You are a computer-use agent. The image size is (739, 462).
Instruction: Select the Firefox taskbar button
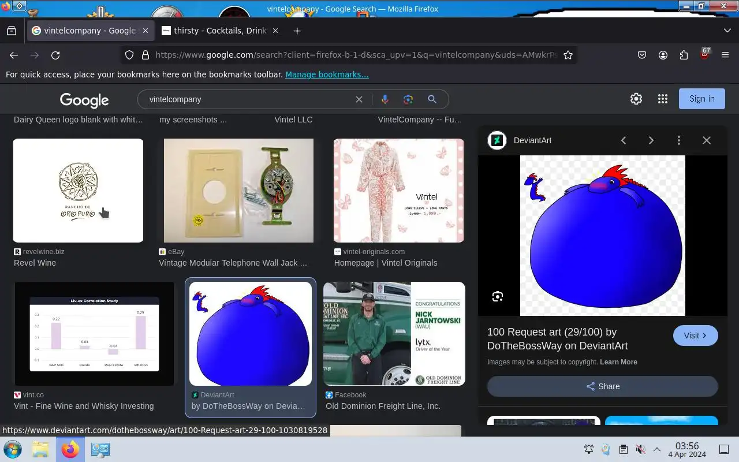click(x=70, y=449)
